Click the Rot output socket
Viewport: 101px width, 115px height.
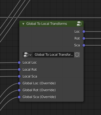[x=84, y=39]
